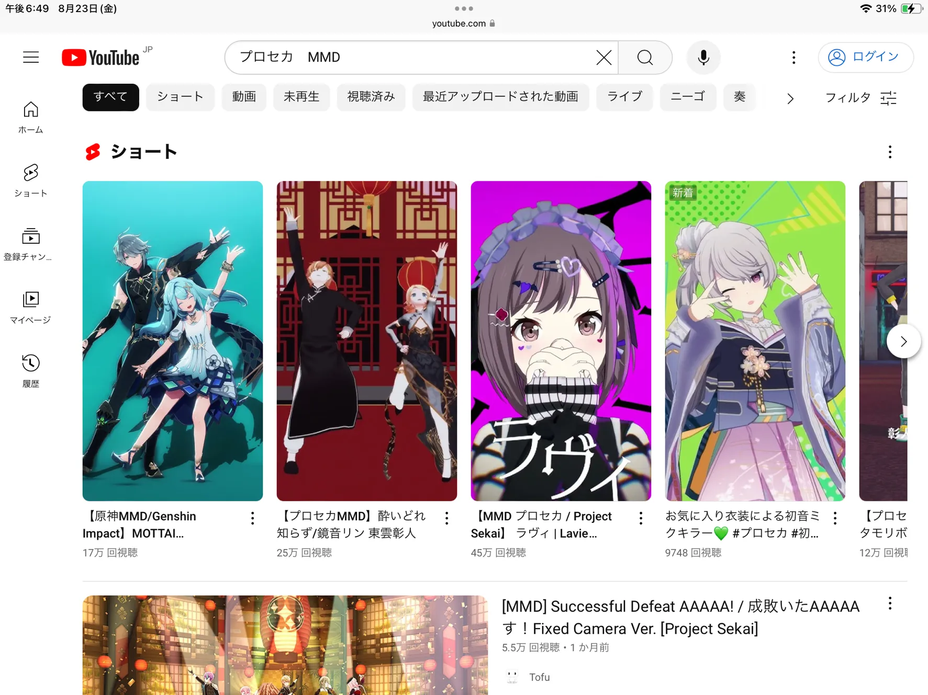The height and width of the screenshot is (695, 928).
Task: Click the 25万 回視聴 view count
Action: pos(304,553)
